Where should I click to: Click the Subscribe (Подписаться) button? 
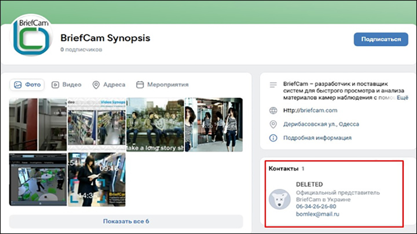(381, 39)
